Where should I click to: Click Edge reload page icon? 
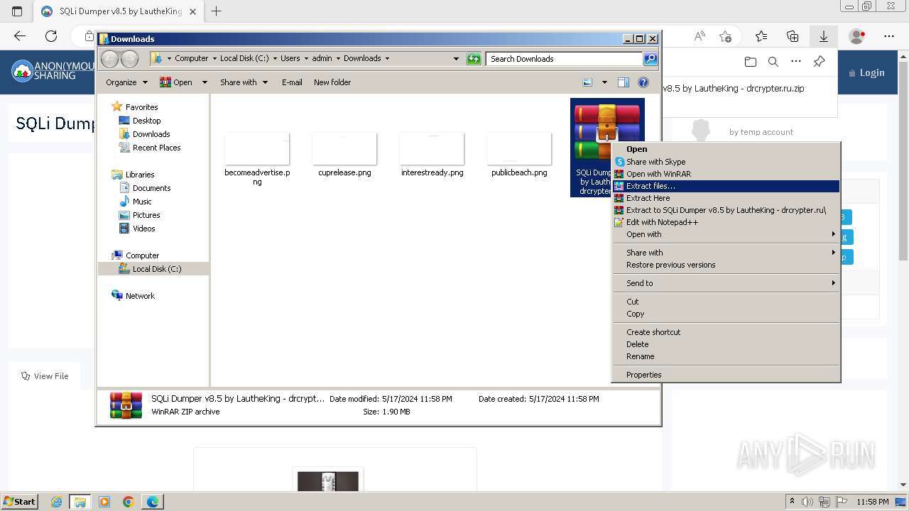[51, 36]
